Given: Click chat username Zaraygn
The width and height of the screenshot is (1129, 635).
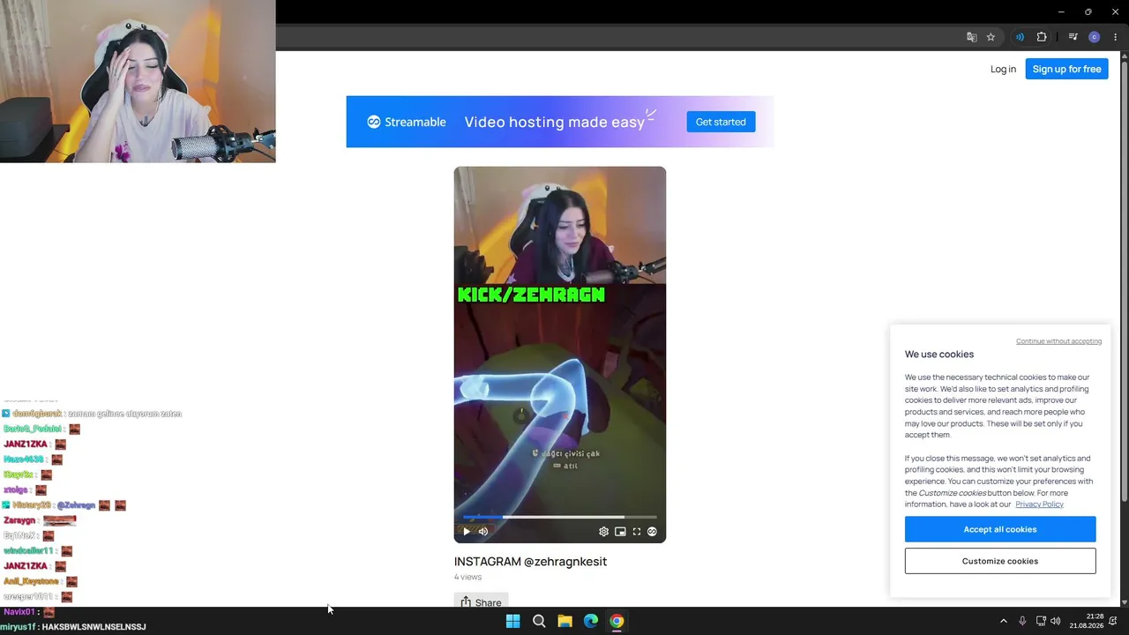Looking at the screenshot, I should (x=19, y=520).
